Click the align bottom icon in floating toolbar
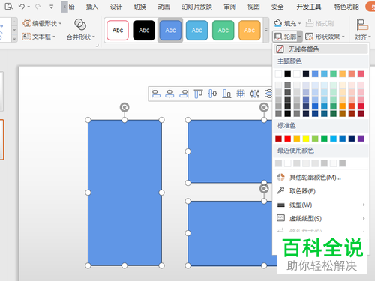Image resolution: width=375 pixels, height=281 pixels. click(x=226, y=94)
